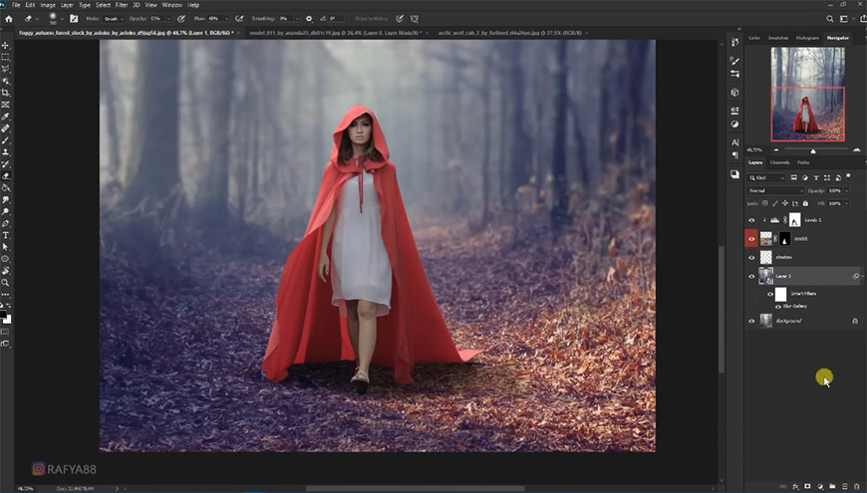The image size is (867, 493).
Task: Hide the Background layer
Action: [751, 321]
